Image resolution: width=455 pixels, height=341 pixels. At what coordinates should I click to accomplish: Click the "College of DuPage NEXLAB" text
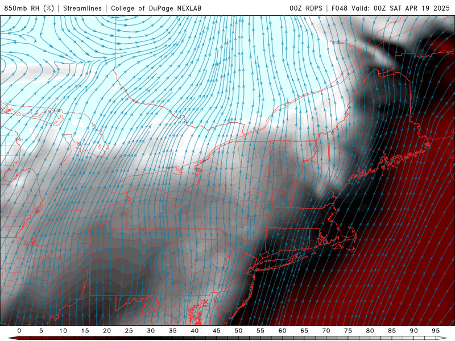point(156,8)
